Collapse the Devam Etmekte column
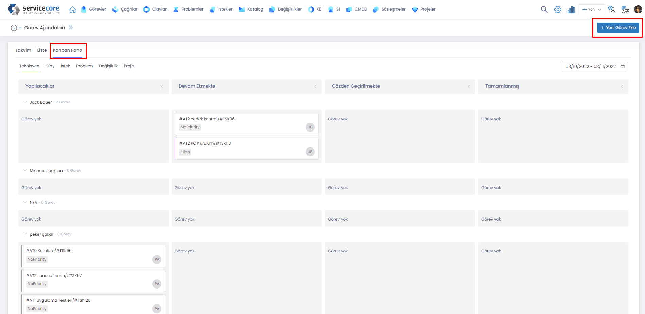 pyautogui.click(x=316, y=86)
